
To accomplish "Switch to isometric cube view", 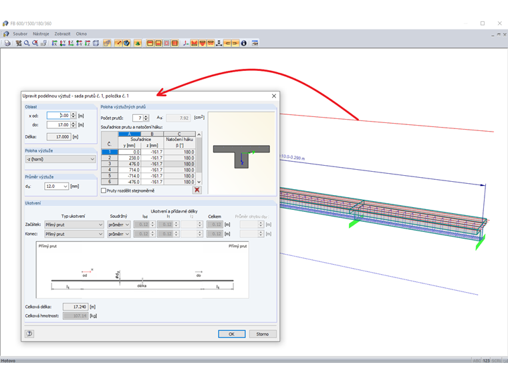I will coord(96,43).
